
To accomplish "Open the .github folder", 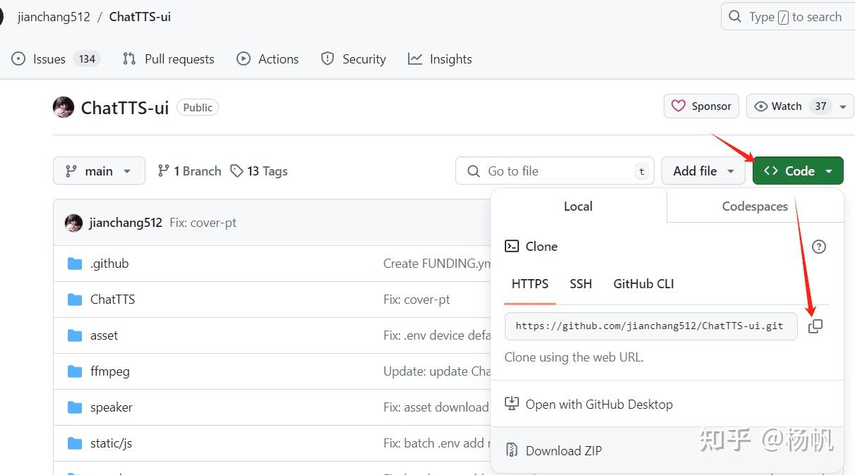I will click(109, 264).
